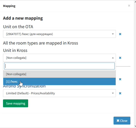Click the clear X beside the hidden field above Airbnb Synchronization
Image resolution: width=136 pixels, height=128 pixels.
coord(120,79)
